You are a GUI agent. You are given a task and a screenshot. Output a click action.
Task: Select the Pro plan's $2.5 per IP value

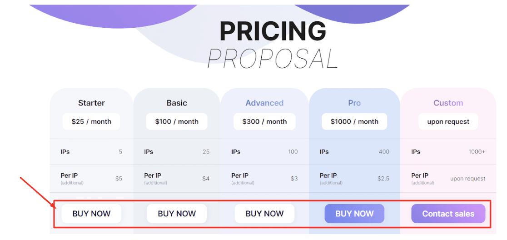click(383, 179)
